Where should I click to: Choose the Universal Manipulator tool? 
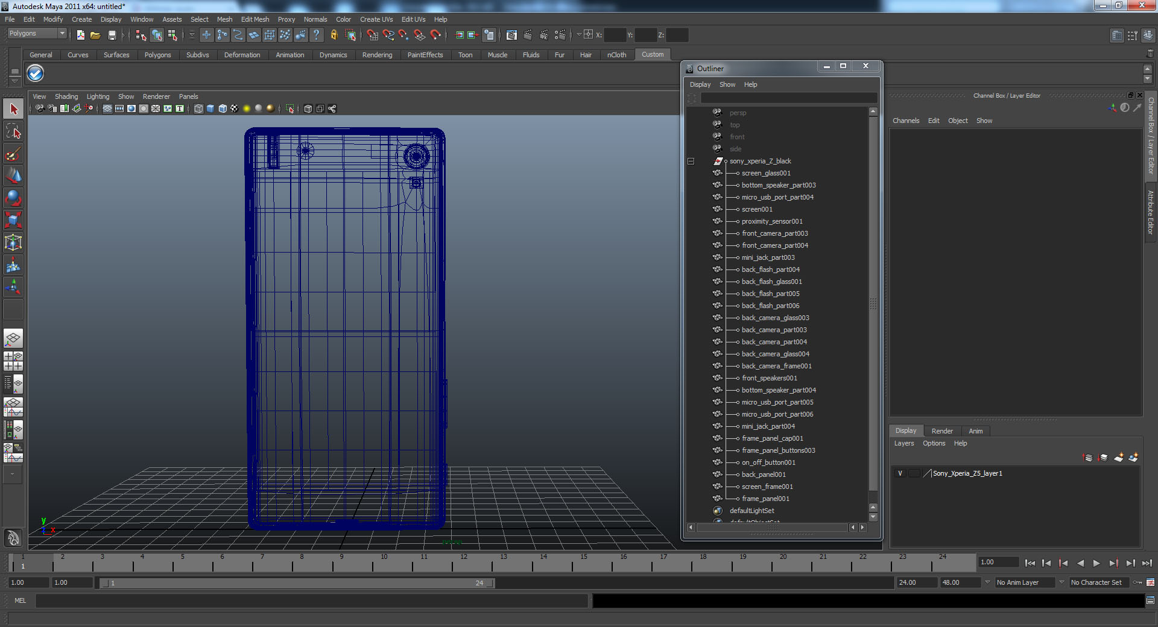(x=13, y=242)
